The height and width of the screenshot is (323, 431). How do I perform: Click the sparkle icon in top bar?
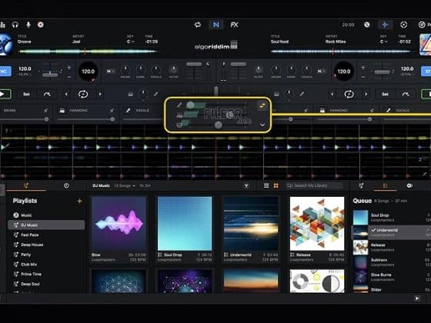[385, 25]
